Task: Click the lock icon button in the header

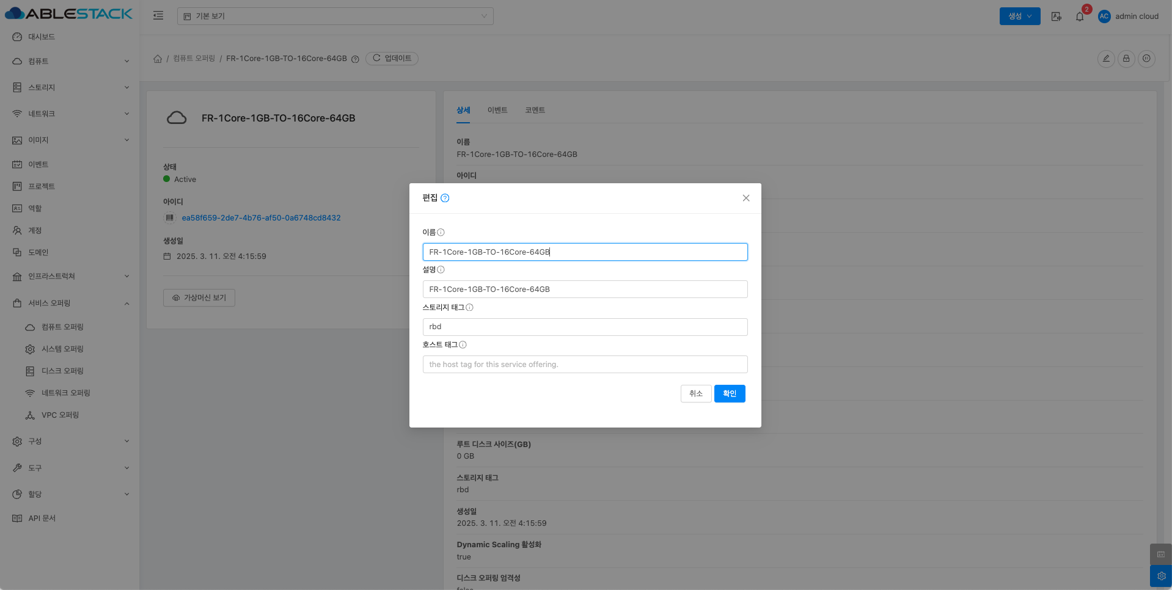Action: (1126, 59)
